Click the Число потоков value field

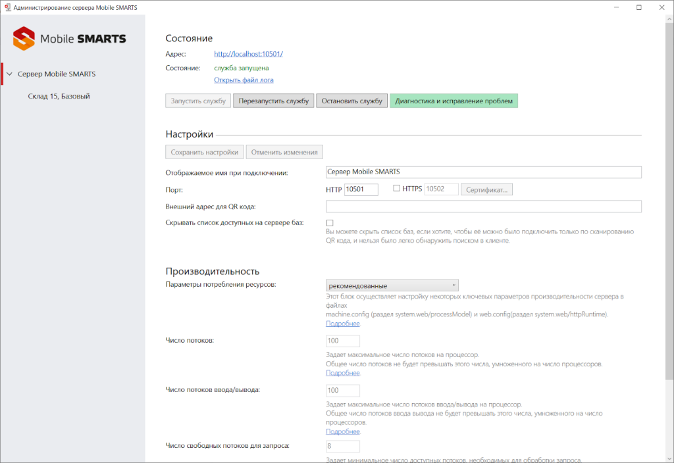[x=342, y=341]
